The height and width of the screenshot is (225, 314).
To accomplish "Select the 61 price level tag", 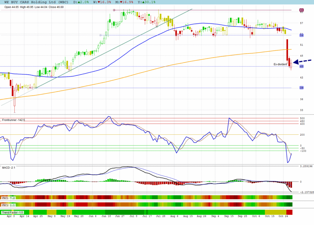I will 301,10.
